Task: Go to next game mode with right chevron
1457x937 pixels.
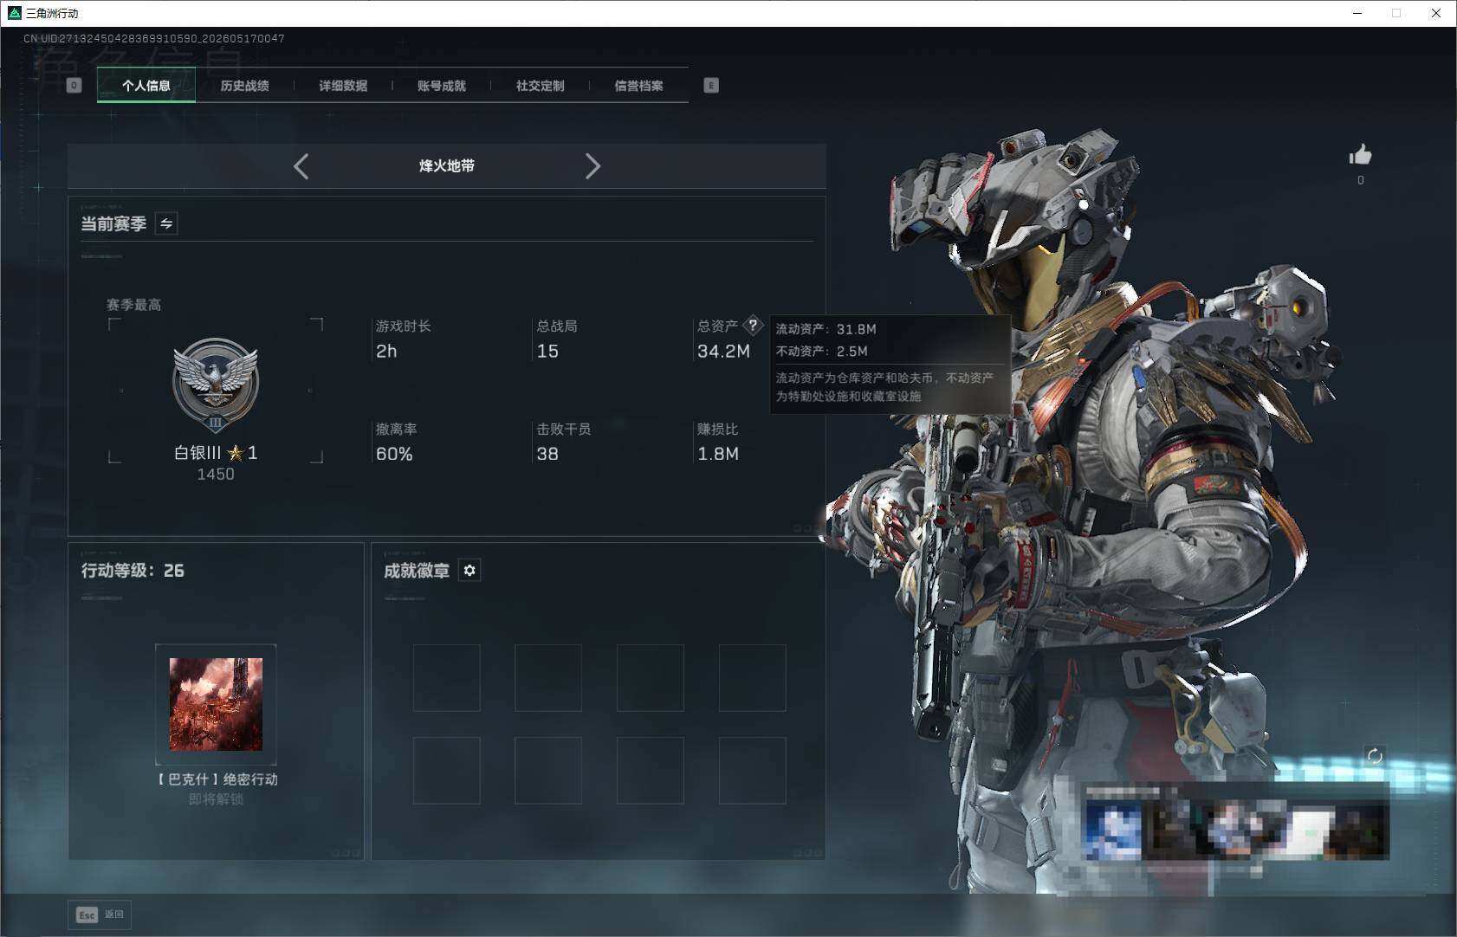Action: [593, 166]
